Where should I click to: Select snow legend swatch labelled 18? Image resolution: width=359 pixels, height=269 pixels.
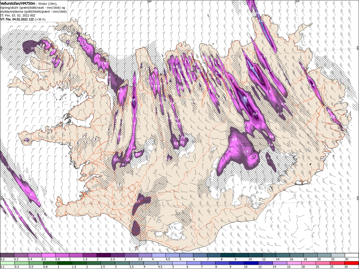pyautogui.click(x=310, y=255)
